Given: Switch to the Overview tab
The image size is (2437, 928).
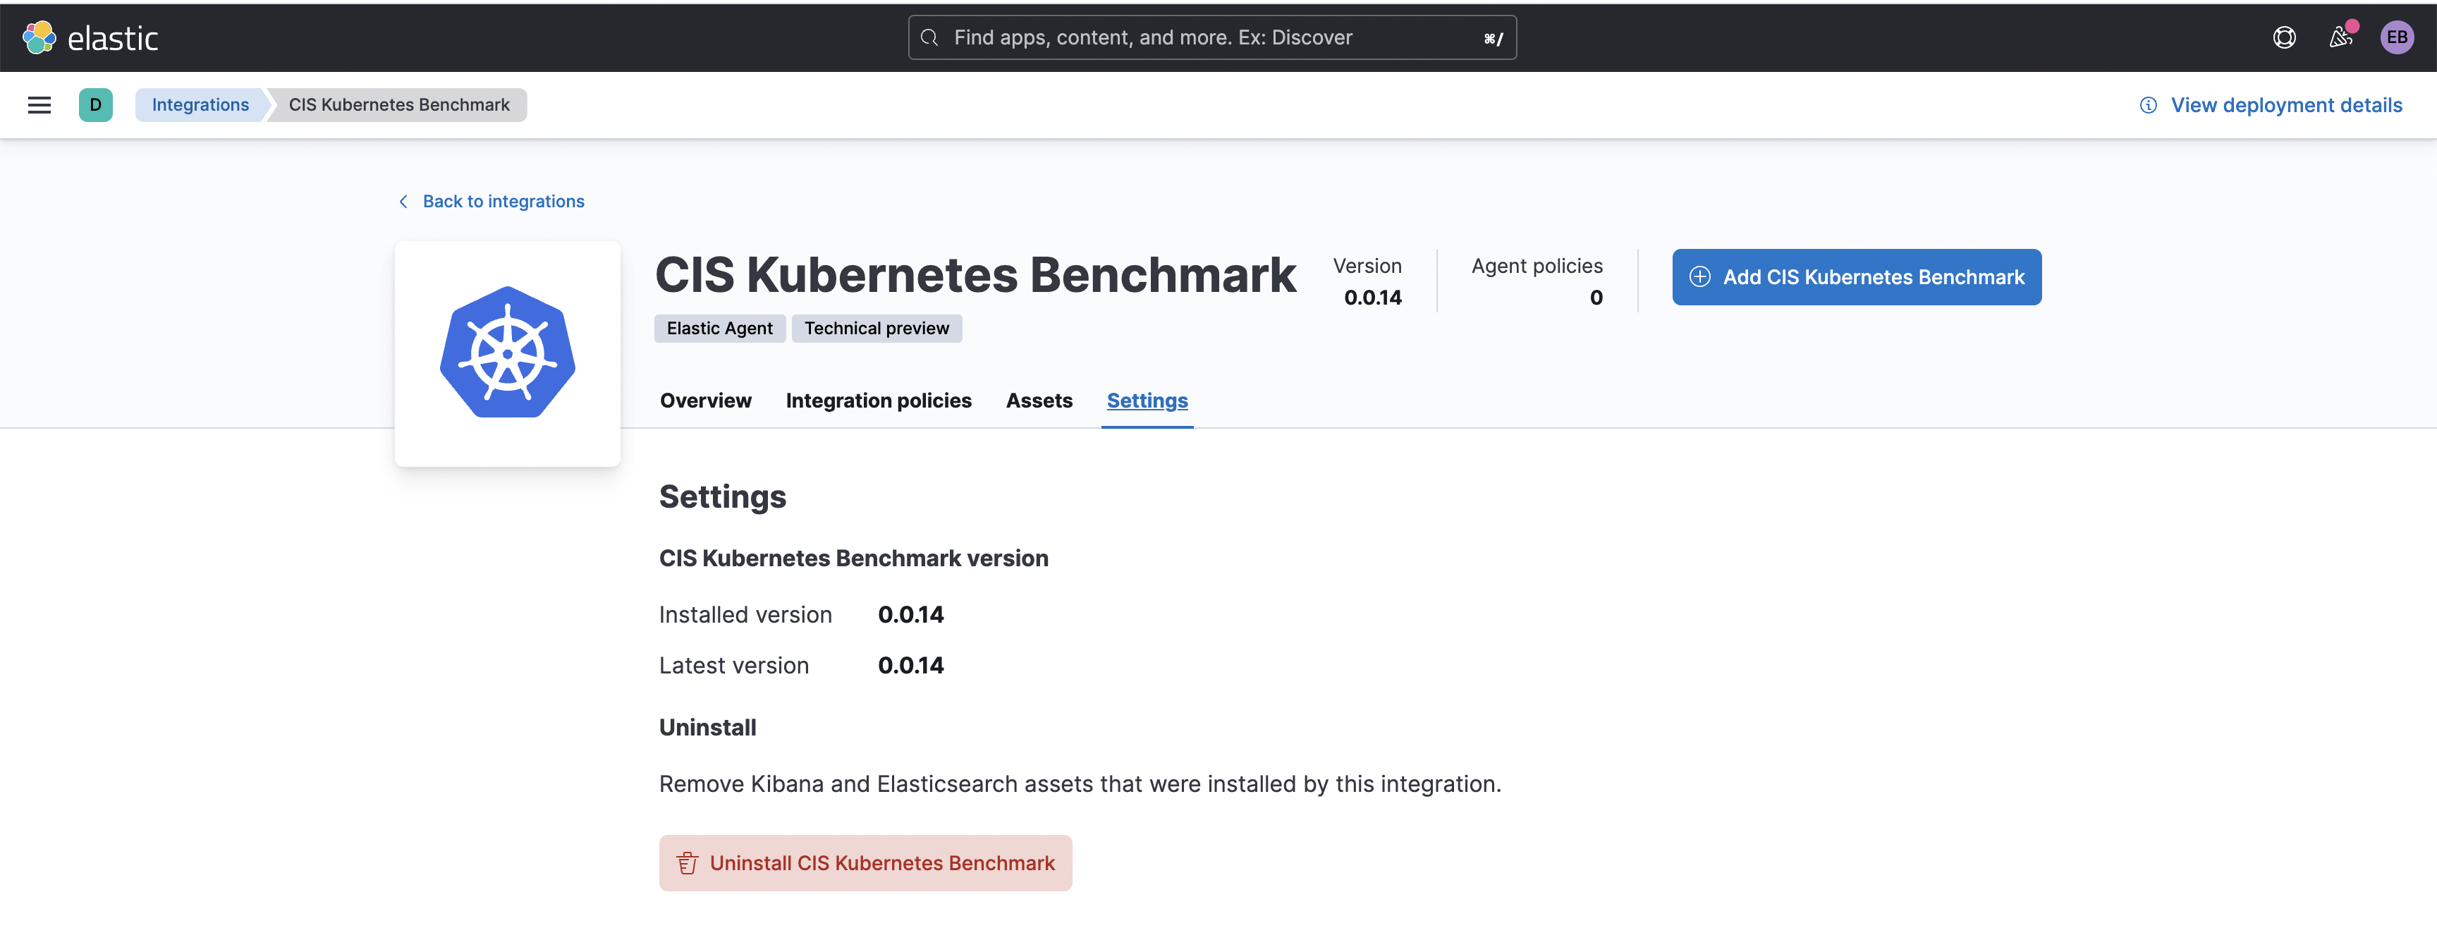Looking at the screenshot, I should pos(706,400).
